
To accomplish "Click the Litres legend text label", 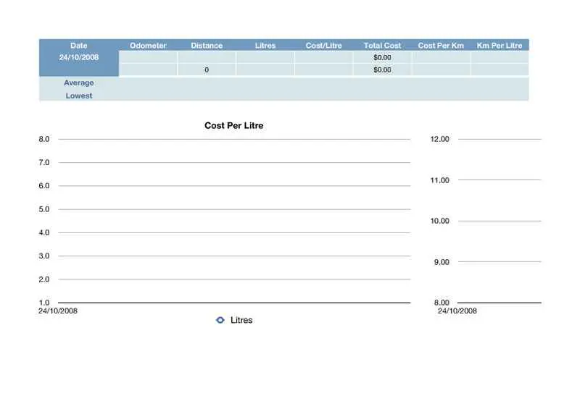I will (x=241, y=320).
